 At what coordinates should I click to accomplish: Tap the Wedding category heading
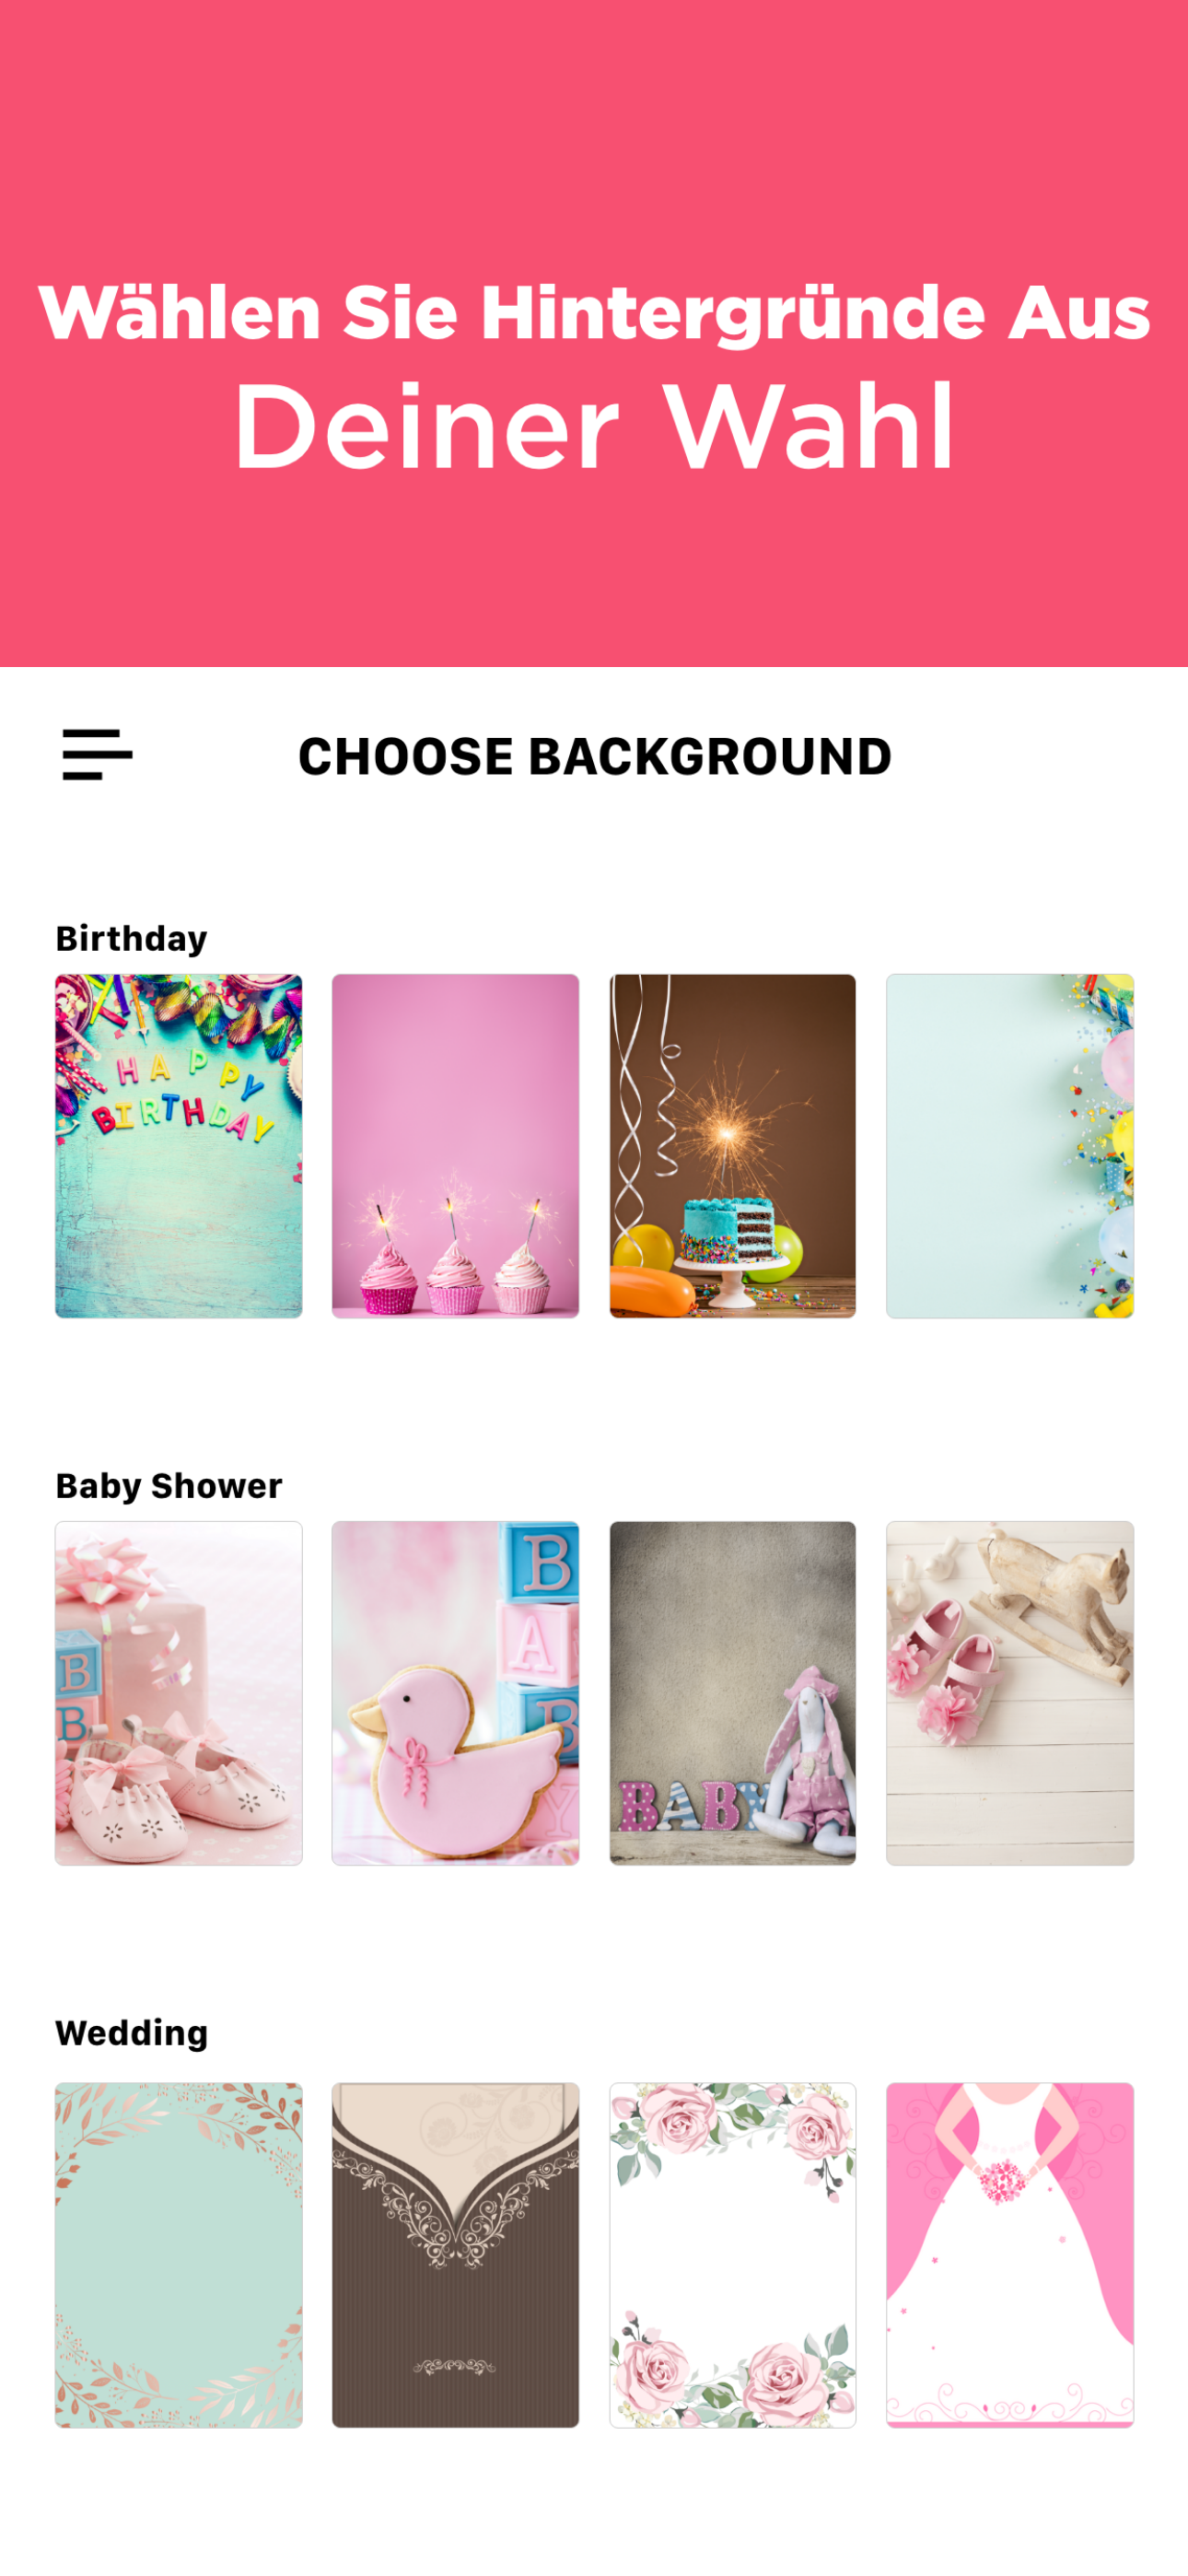point(132,2033)
